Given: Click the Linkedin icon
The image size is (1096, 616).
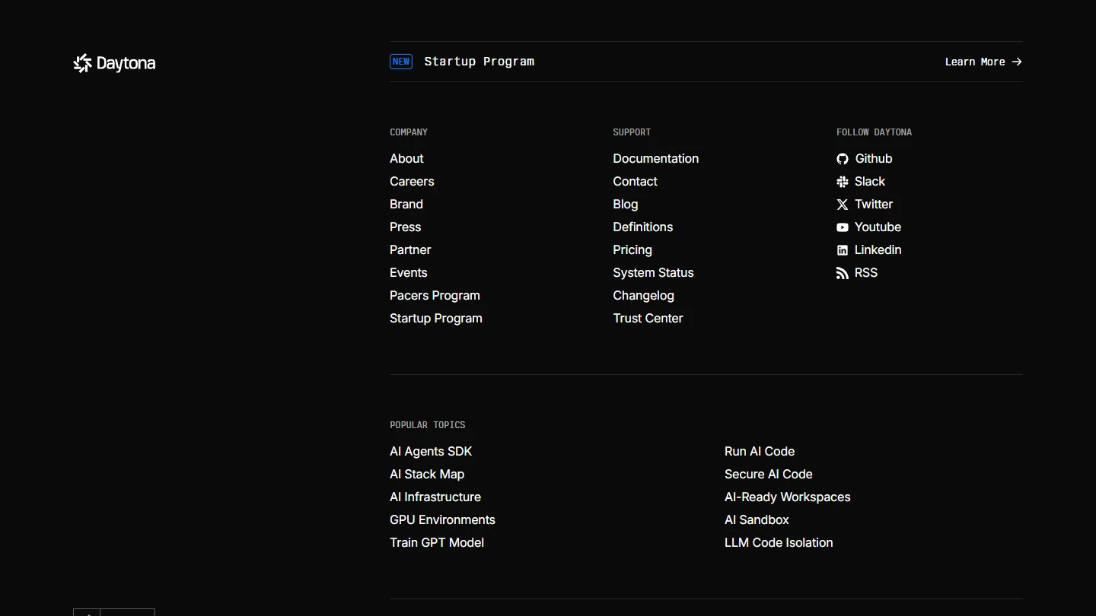Looking at the screenshot, I should (x=843, y=250).
